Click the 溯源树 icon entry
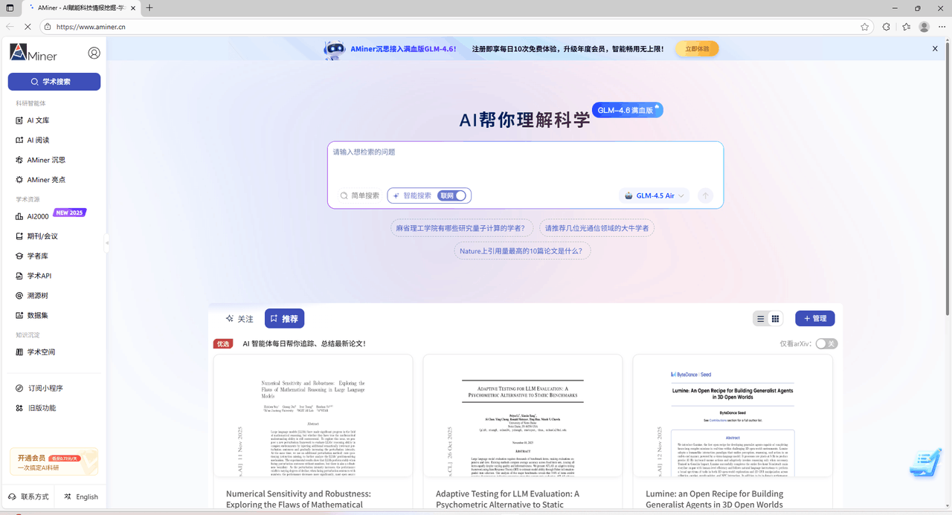Image resolution: width=952 pixels, height=515 pixels. coord(32,296)
